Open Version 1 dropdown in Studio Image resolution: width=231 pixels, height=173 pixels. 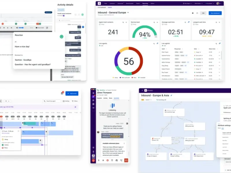(148, 100)
